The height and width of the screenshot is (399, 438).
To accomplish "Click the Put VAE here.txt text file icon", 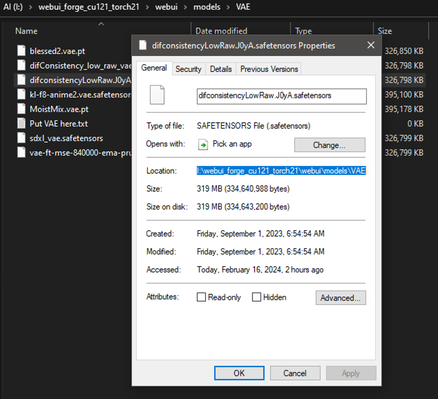I will tap(21, 123).
